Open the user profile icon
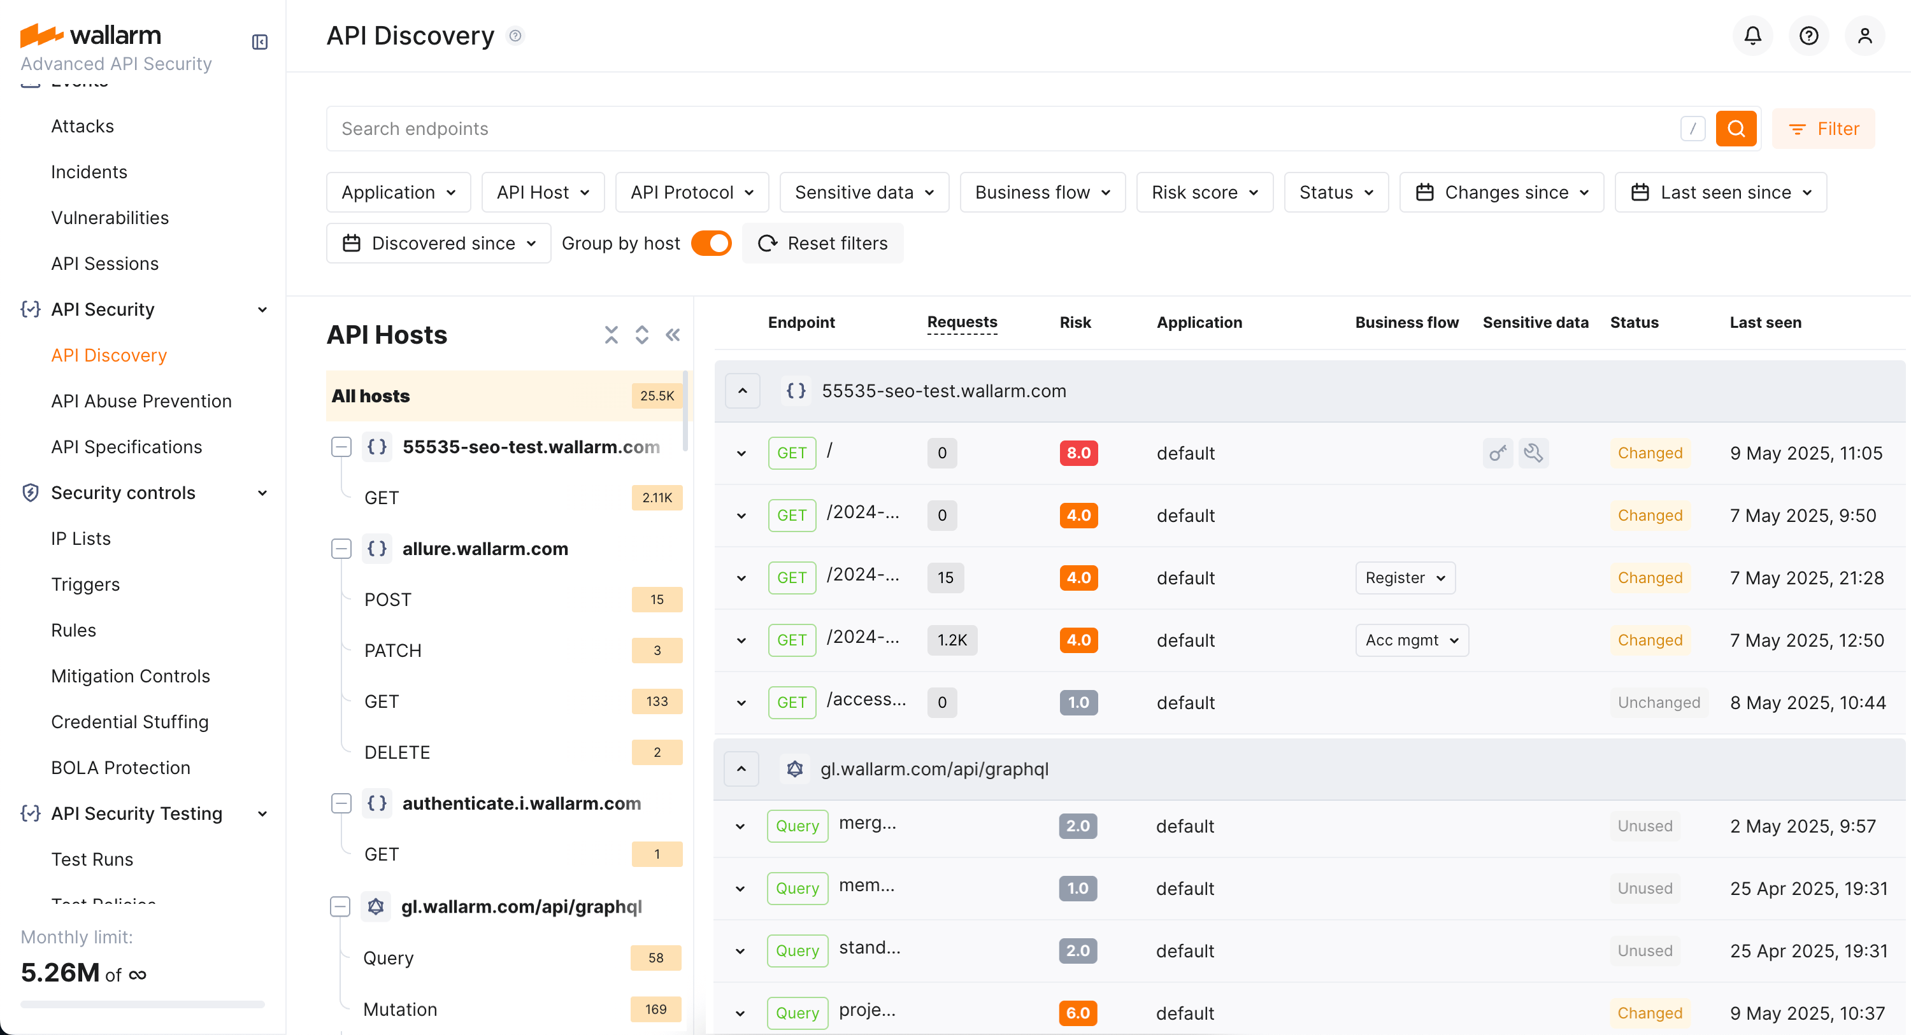 pos(1866,35)
